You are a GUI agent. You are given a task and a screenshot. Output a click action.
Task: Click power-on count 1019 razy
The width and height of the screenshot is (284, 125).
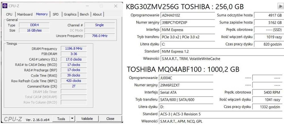click(x=269, y=37)
